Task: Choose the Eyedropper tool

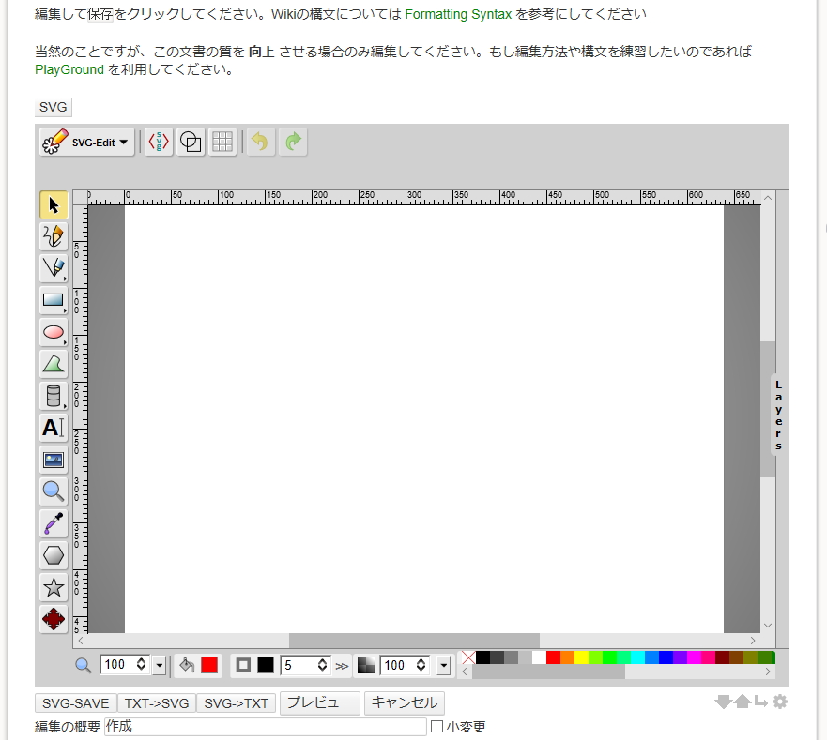Action: pyautogui.click(x=53, y=523)
